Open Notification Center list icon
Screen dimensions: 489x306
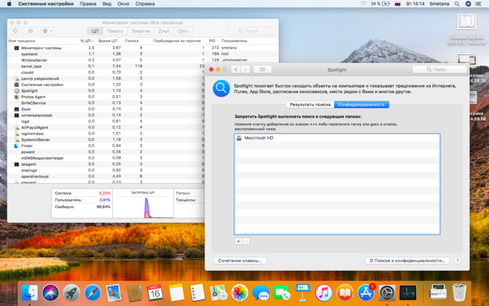click(x=478, y=4)
